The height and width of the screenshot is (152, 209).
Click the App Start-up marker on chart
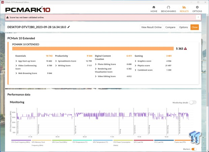(76, 130)
